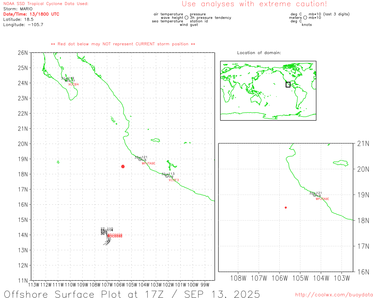
Task: Click the red storm dot in the zoomed inset map
Action: pyautogui.click(x=286, y=207)
